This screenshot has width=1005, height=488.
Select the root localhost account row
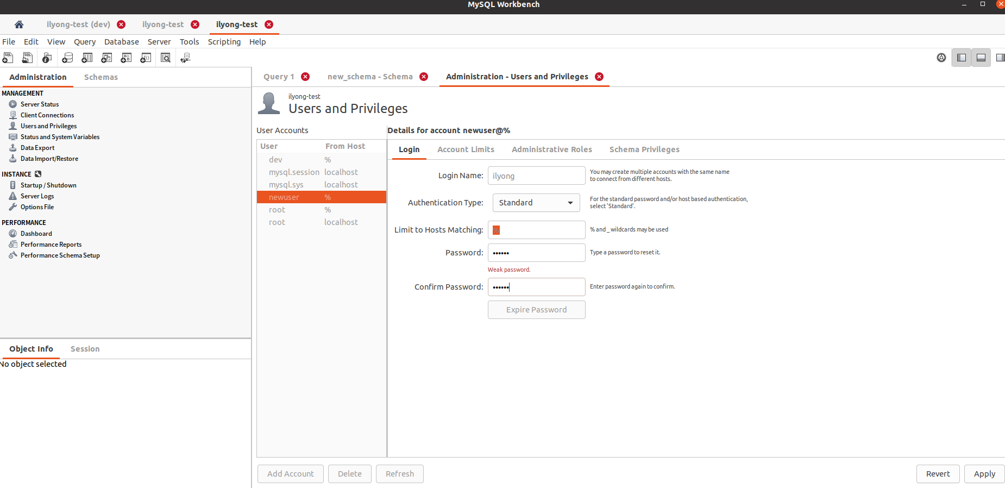tap(322, 222)
